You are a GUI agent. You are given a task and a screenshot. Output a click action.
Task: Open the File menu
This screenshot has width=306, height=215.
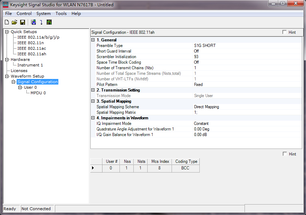(8, 14)
